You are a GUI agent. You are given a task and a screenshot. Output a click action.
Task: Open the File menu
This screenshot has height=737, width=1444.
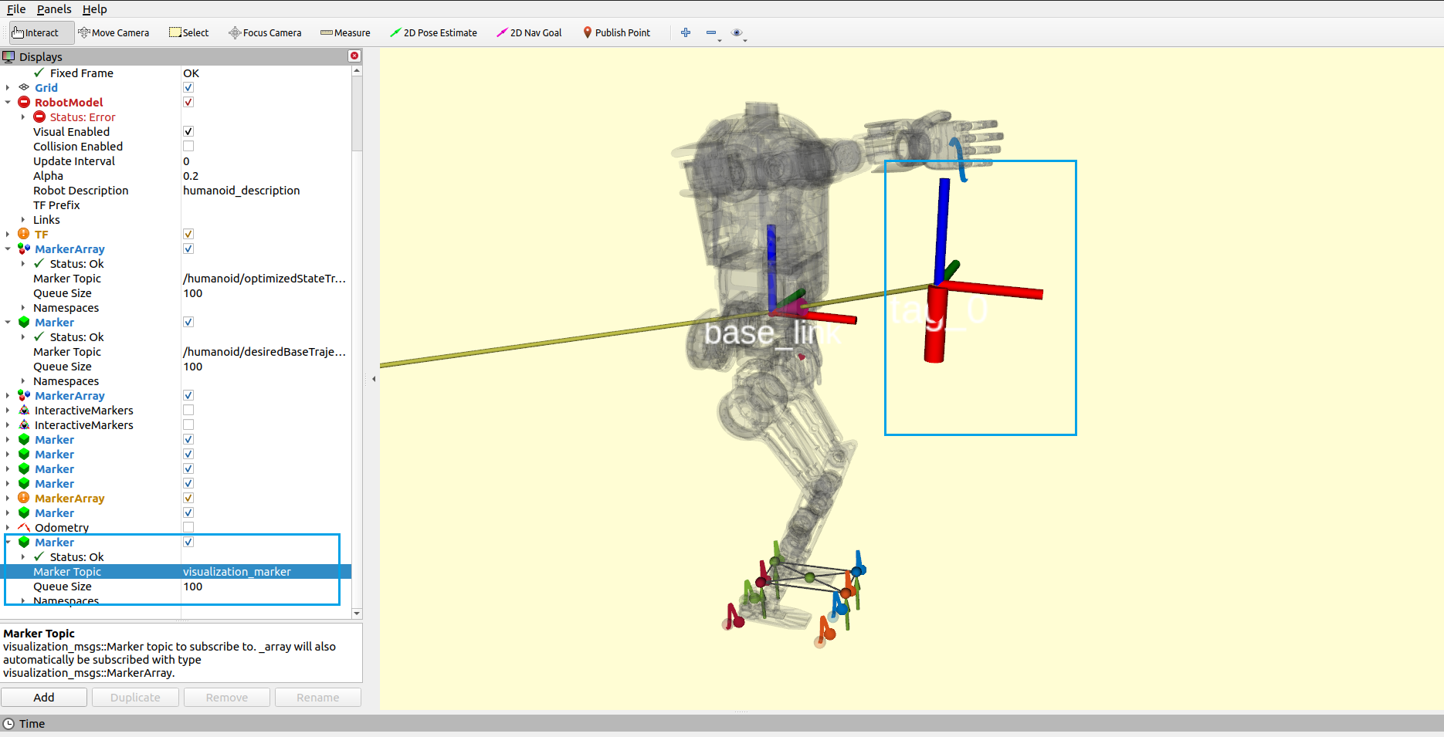[16, 9]
